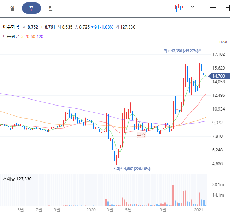This screenshot has width=230, height=215.
Task: Click the 17,182 price axis label
Action: point(219,54)
